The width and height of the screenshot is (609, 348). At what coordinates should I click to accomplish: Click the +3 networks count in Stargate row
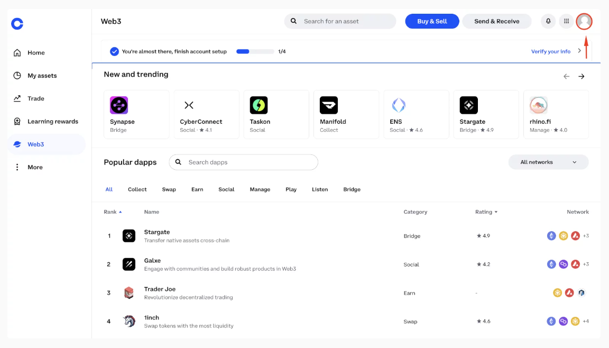pyautogui.click(x=586, y=236)
